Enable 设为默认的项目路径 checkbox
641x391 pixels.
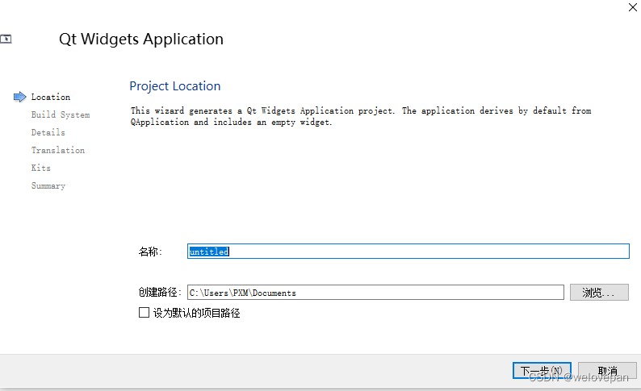coord(144,313)
